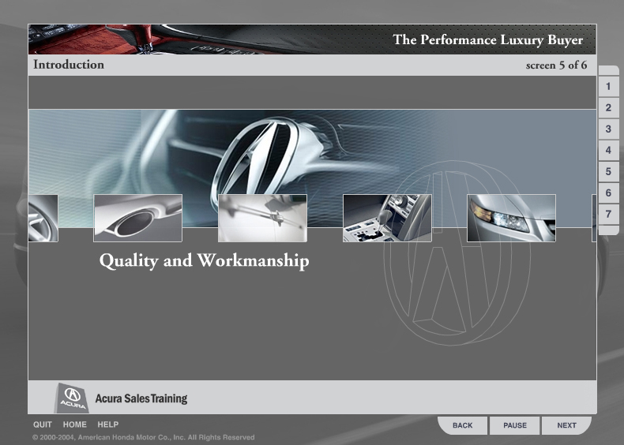Image resolution: width=624 pixels, height=445 pixels.
Task: Go to section tab 1
Action: pyautogui.click(x=608, y=87)
